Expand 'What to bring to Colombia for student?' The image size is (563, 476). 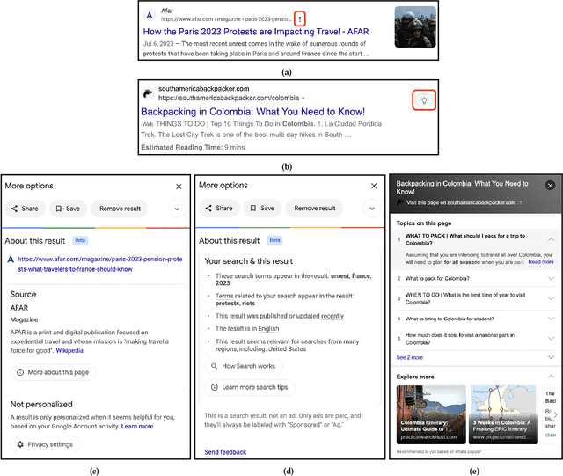click(551, 319)
